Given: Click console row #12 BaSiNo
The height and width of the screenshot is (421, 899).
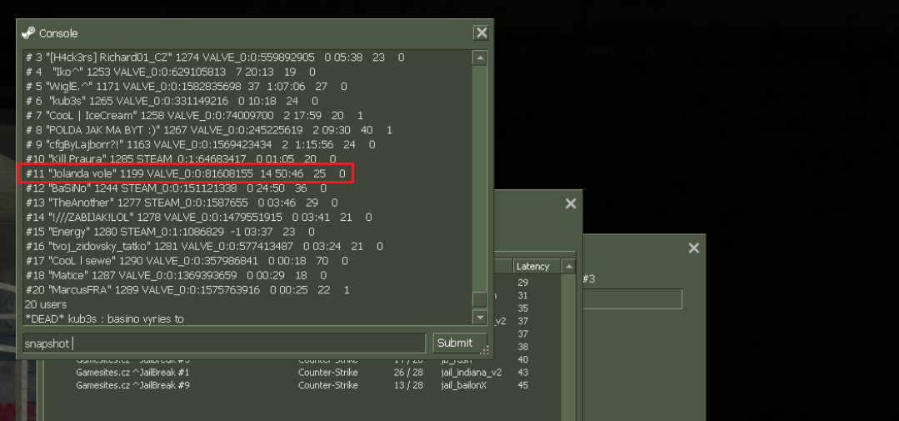Looking at the screenshot, I should pyautogui.click(x=176, y=188).
